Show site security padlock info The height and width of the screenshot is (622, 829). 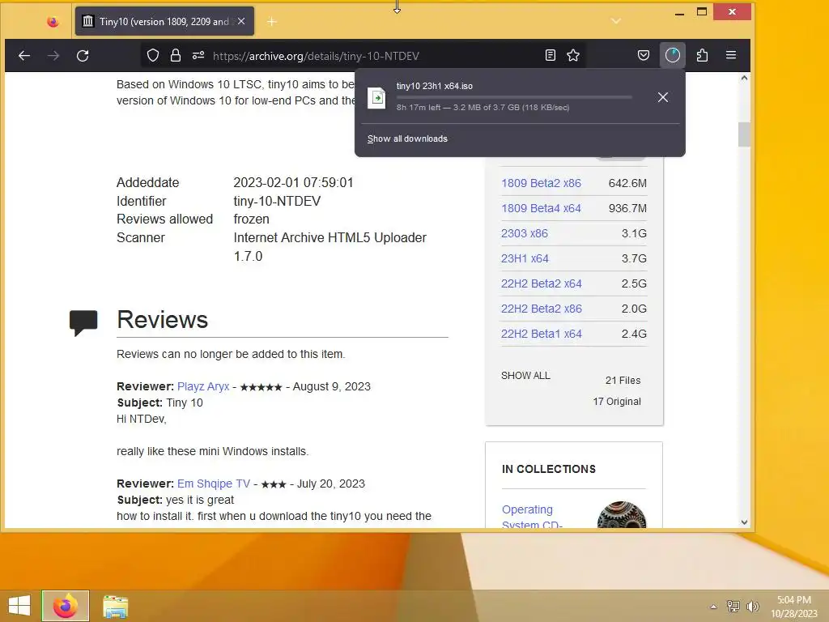click(x=176, y=56)
